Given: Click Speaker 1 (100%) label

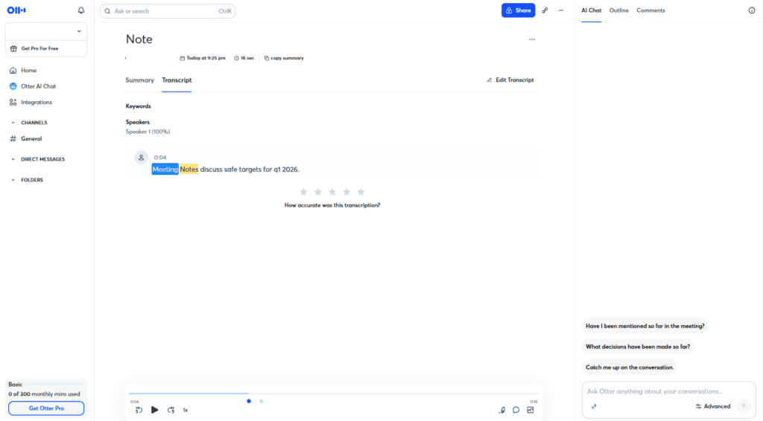Looking at the screenshot, I should click(x=148, y=132).
